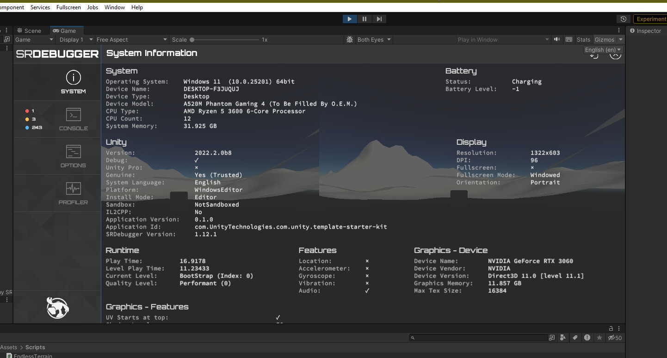Click the undo history icon in the toolbar

pos(623,19)
